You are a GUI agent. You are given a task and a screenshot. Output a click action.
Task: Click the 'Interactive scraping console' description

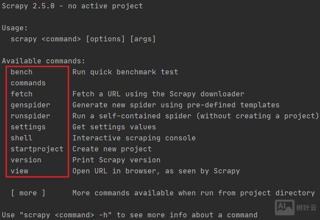tap(134, 138)
